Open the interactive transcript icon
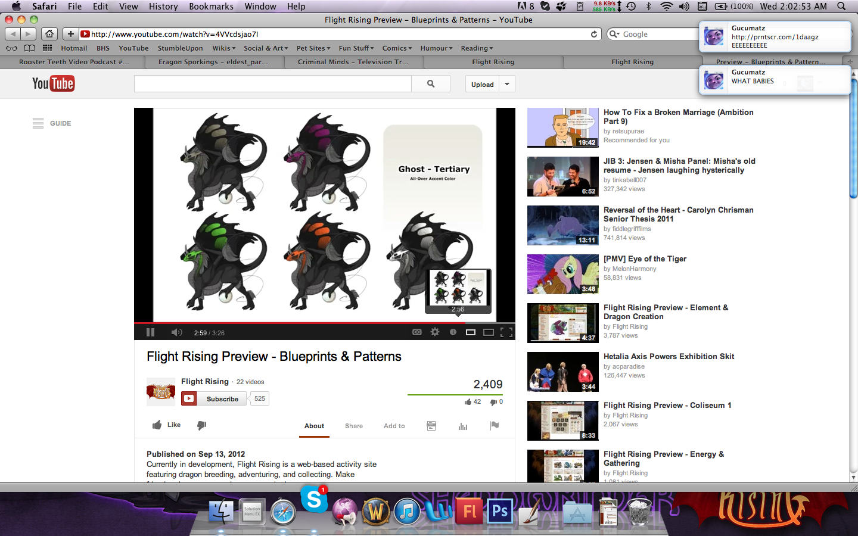Screen dimensions: 858x536 coord(431,426)
